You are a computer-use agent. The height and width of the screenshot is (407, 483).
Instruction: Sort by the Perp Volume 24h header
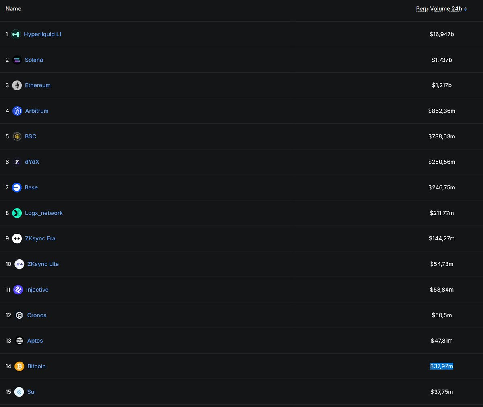pyautogui.click(x=439, y=9)
